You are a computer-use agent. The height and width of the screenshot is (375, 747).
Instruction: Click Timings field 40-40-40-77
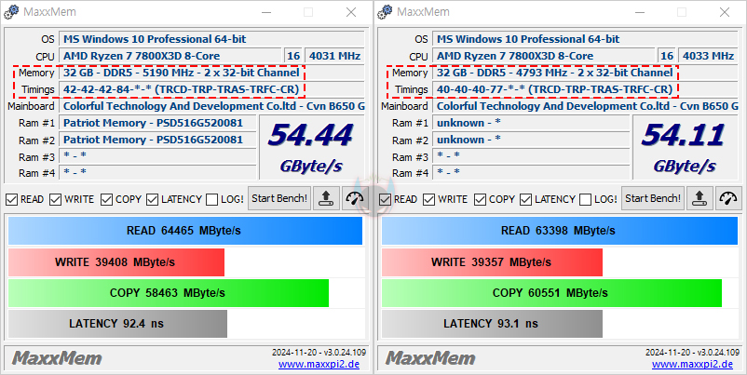tap(585, 89)
